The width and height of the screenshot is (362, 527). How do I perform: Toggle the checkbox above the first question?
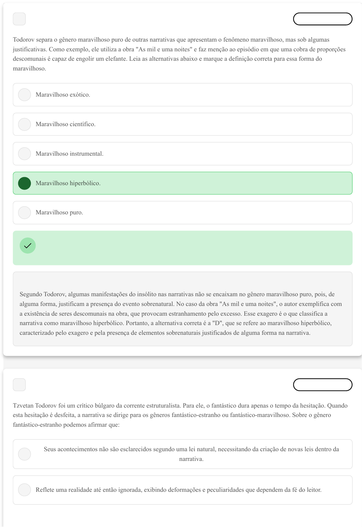[19, 19]
